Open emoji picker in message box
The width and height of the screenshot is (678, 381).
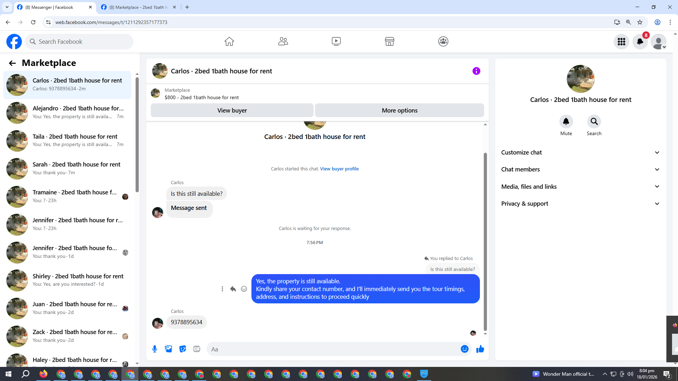pos(464,349)
